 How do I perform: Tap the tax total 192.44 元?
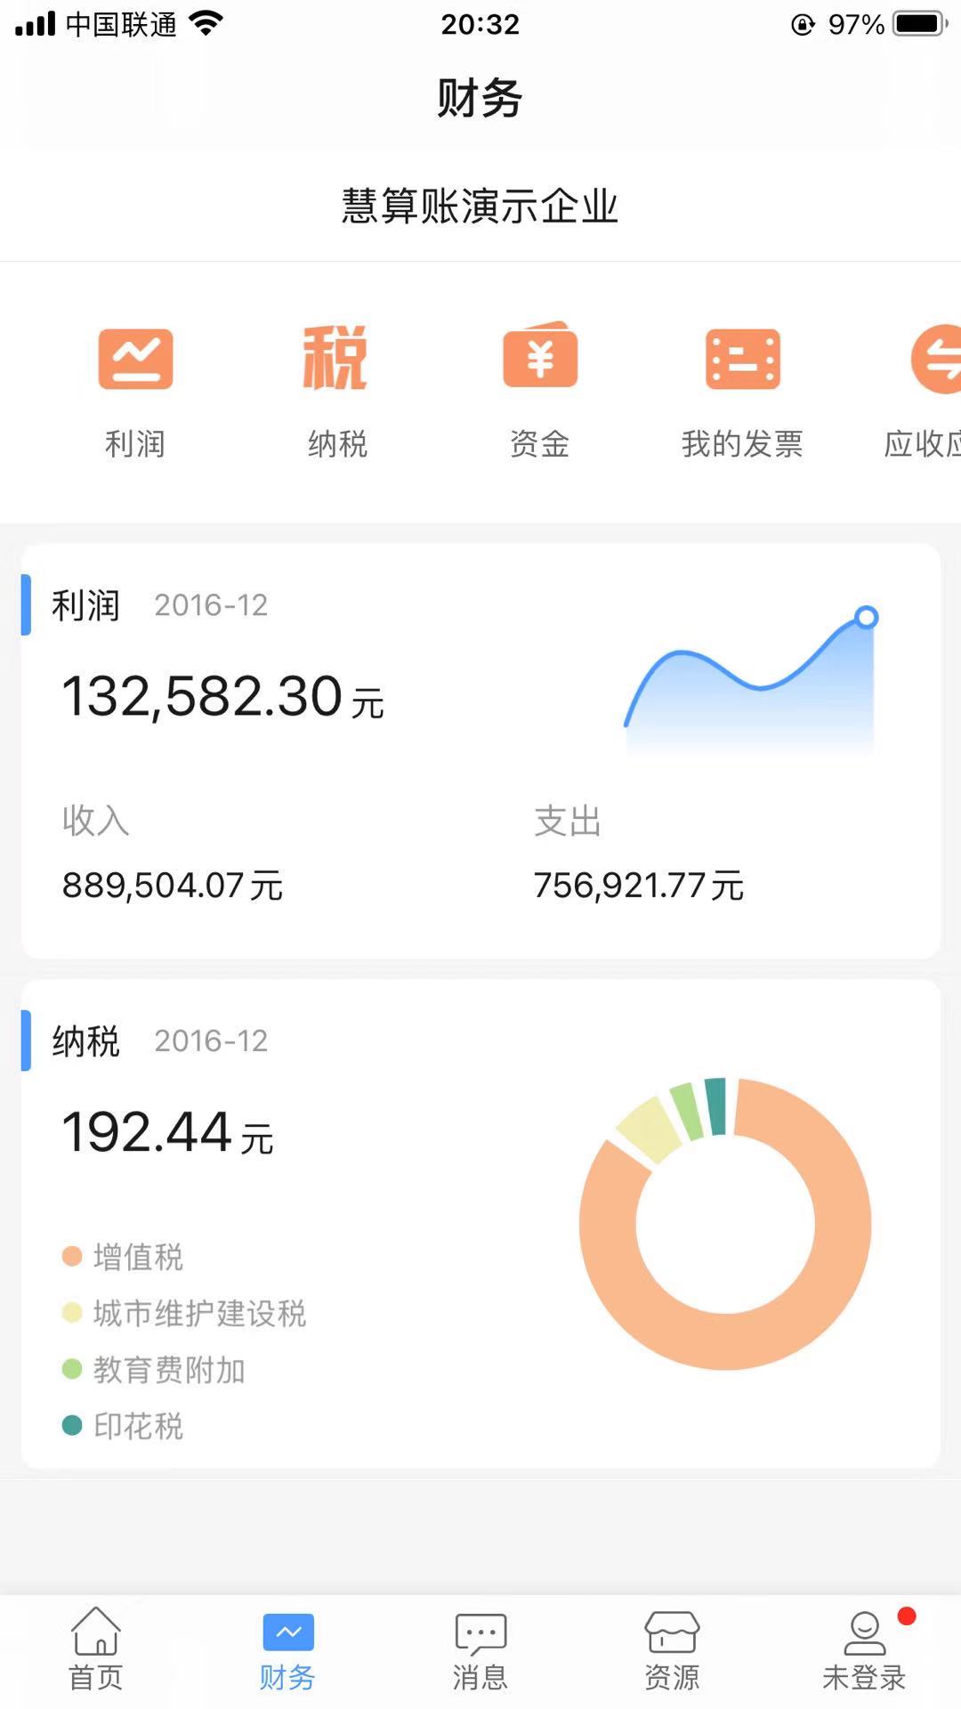(167, 1133)
